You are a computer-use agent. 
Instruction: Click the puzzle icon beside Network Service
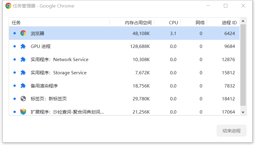(23, 60)
